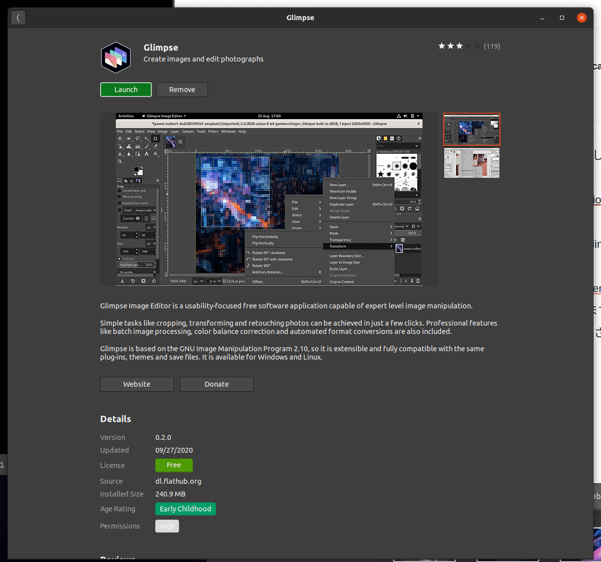Select the Move tool in the toolbox
The image size is (601, 562).
(x=120, y=138)
